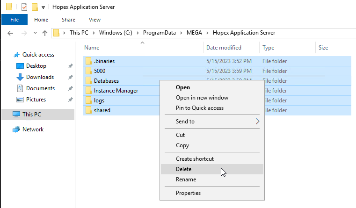Screen dimensions: 356x208
Task: Click the Forward navigation arrow
Action: coord(24,33)
